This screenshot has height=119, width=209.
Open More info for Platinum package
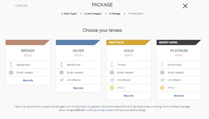point(179,96)
